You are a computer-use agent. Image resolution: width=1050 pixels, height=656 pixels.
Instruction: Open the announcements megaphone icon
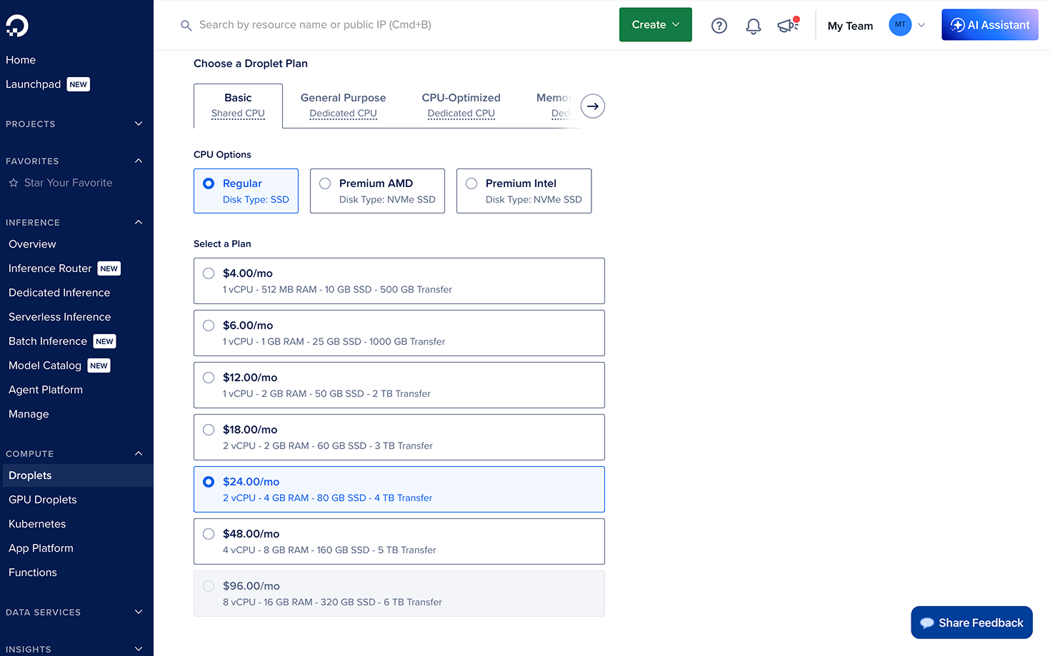point(788,25)
